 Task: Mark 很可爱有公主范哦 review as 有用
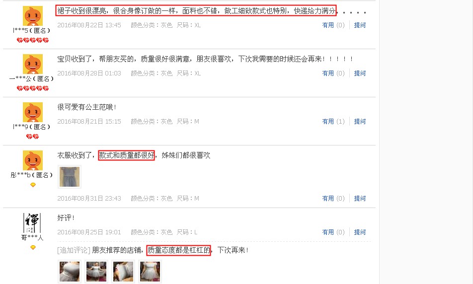pos(328,122)
